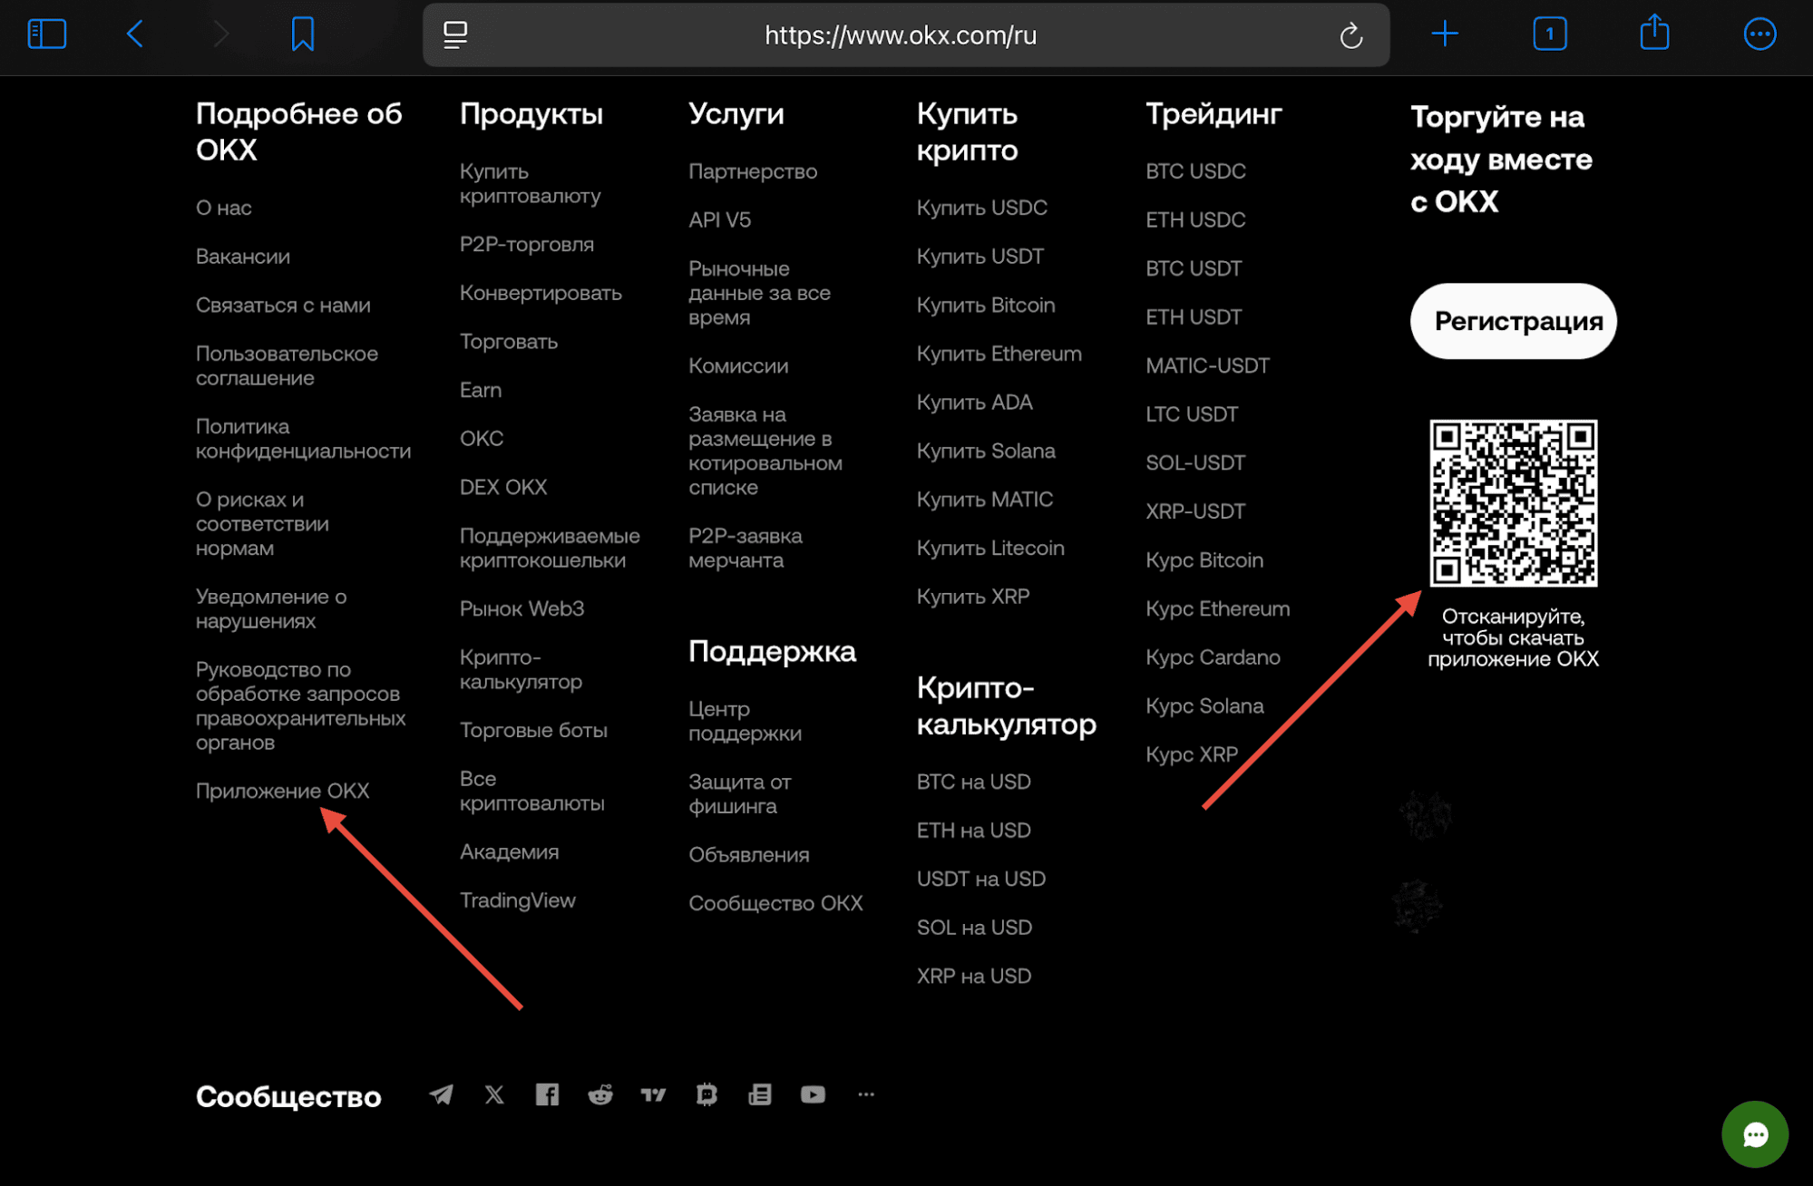Open the browser more options menu
Viewport: 1813px width, 1186px height.
(1759, 34)
